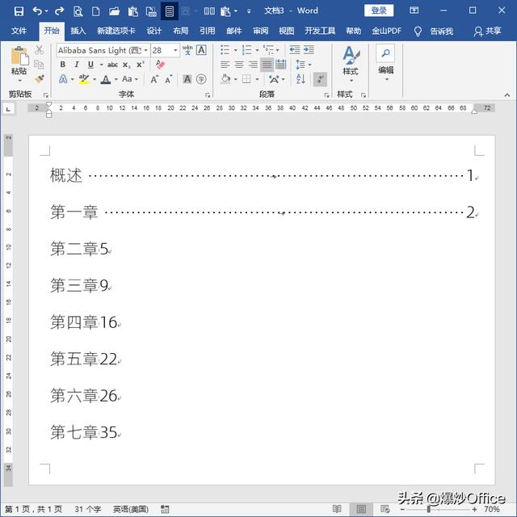
Task: Open the font name dropdown
Action: point(145,50)
